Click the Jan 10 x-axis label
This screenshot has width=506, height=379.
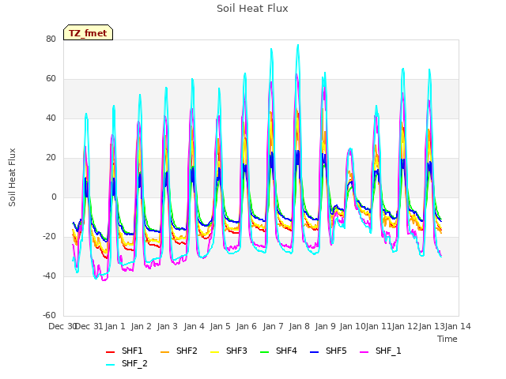point(353,326)
